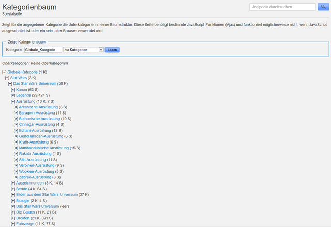Collapse the Star Wars tree node
Screen dimensions: 331x227
pos(7,78)
